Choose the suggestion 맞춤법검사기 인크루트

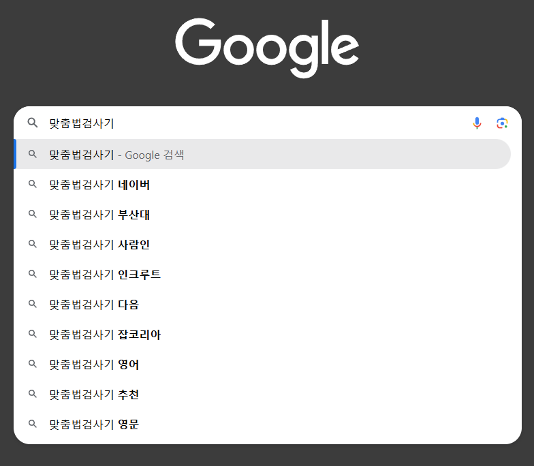[262, 274]
